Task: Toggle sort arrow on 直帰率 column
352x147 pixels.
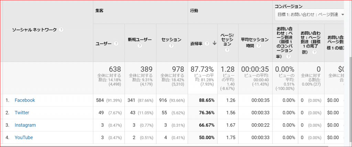Action: pyautogui.click(x=214, y=44)
